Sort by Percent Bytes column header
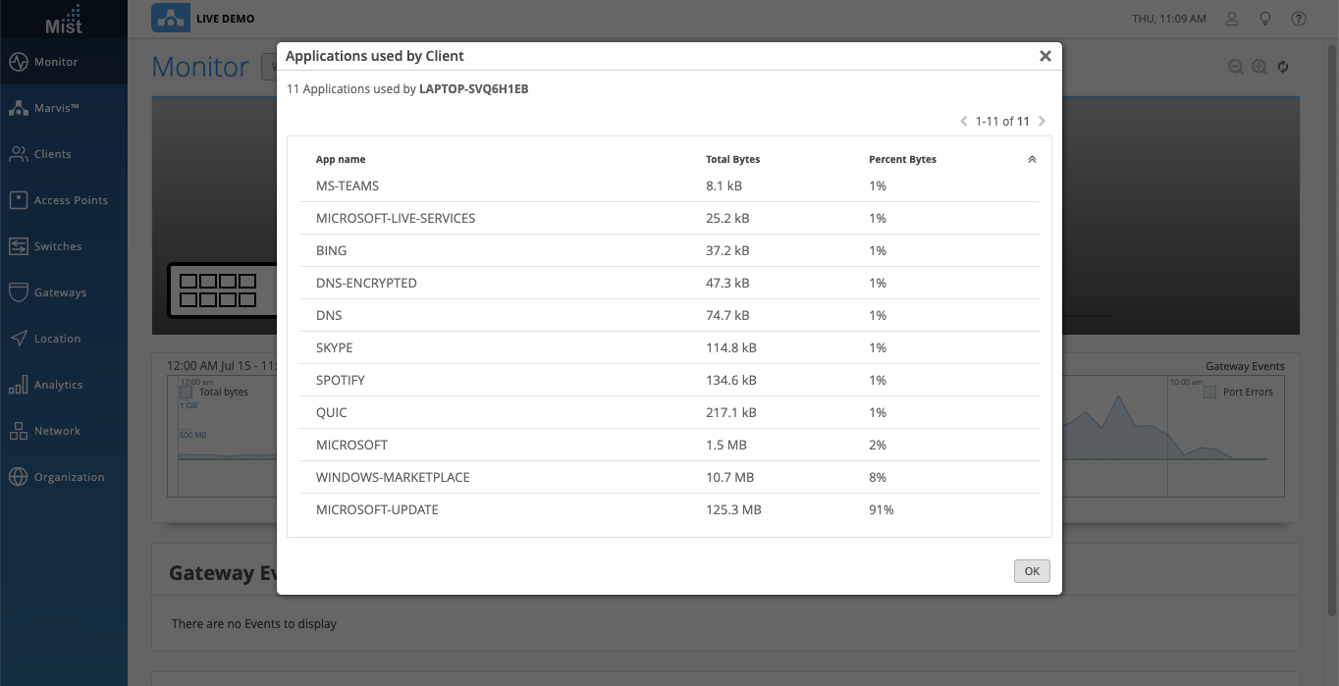 tap(902, 159)
